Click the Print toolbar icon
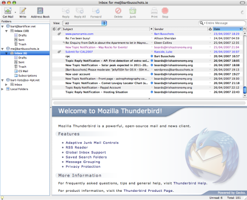Viewport: 247px width, 200px height. tap(154, 11)
